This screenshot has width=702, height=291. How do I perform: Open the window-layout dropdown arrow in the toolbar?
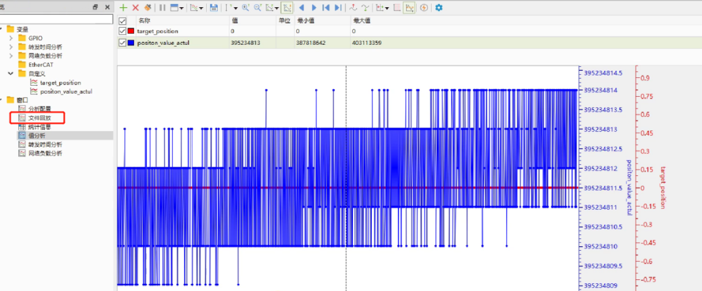coord(181,8)
